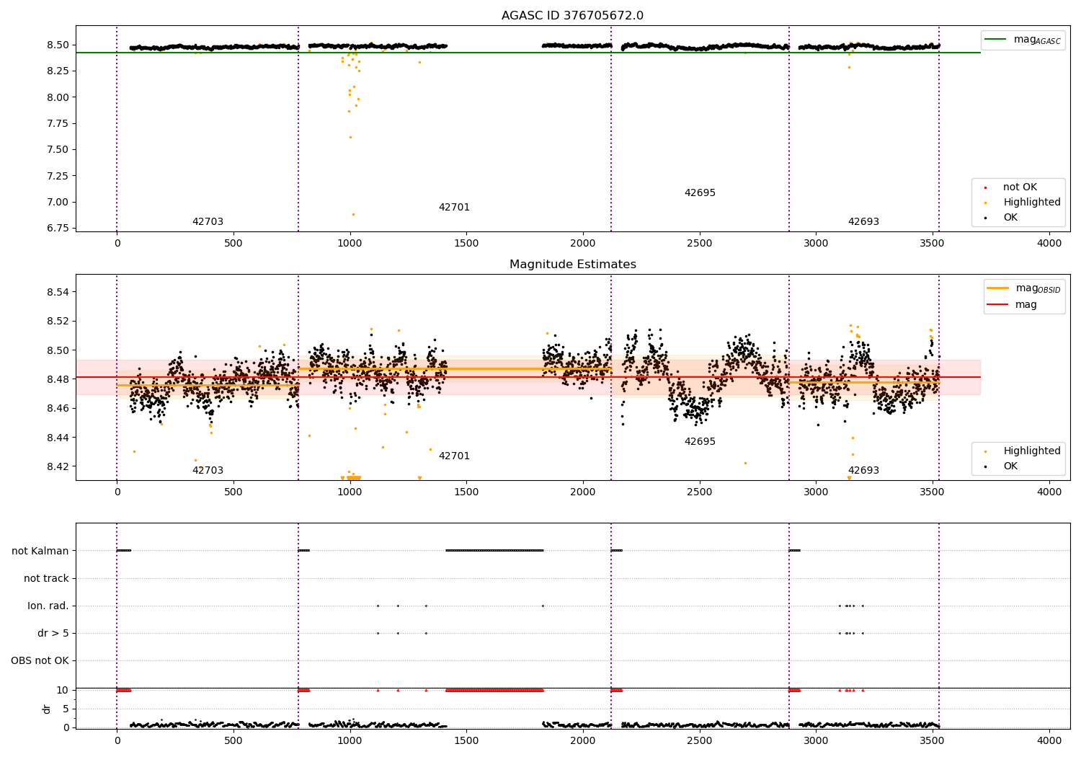Click the 7.50 y-axis tick label
The image size is (1081, 757).
coord(57,150)
